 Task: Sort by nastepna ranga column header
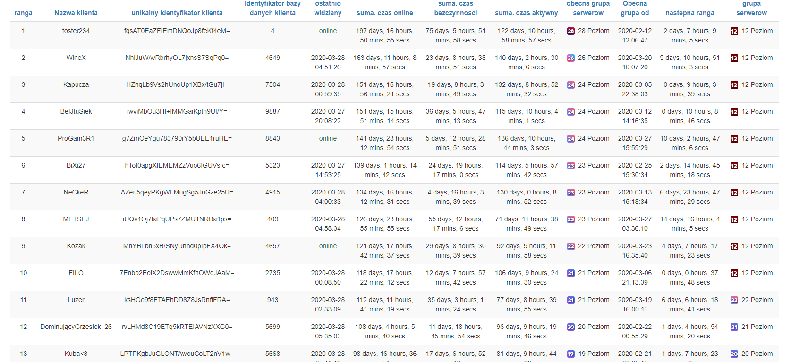click(690, 13)
